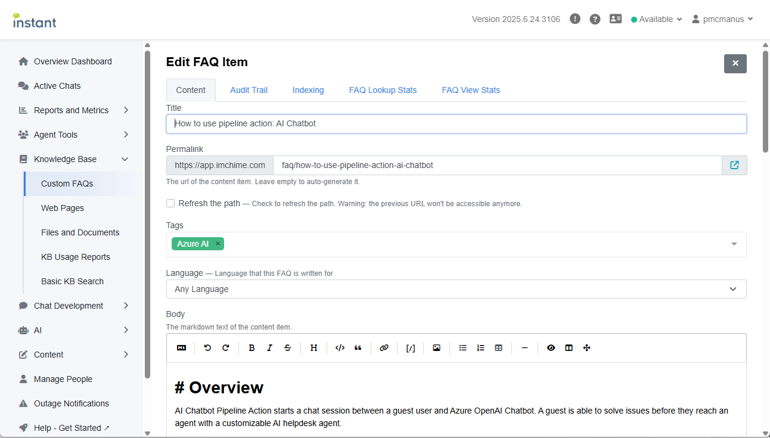This screenshot has width=770, height=438.
Task: Toggle markdown guide icon in editor toolbar
Action: [182, 348]
